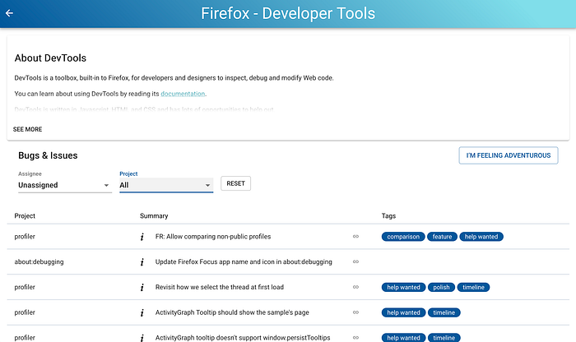Click profiler cell in non-public profiles row

[25, 237]
